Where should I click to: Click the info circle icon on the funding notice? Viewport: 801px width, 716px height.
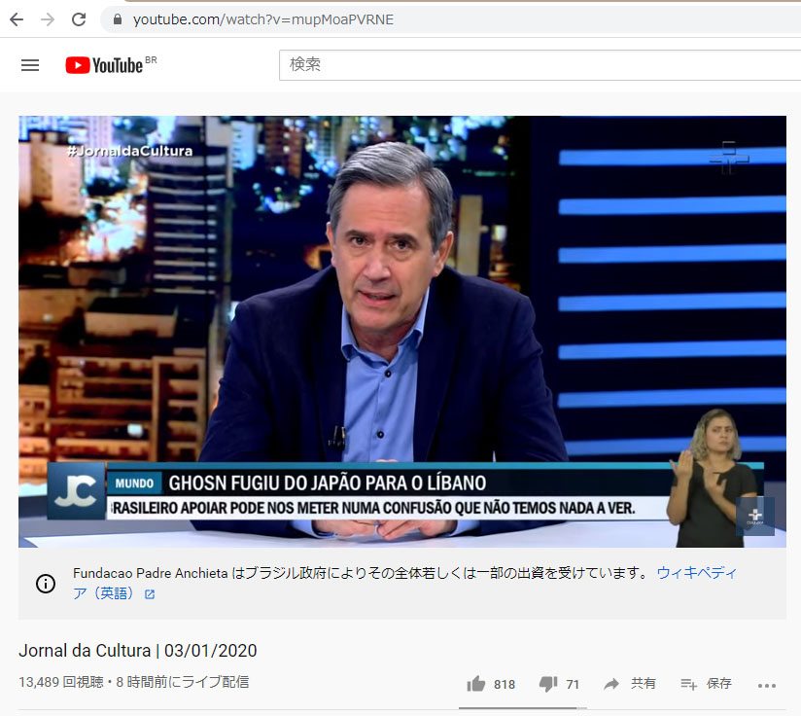point(46,583)
